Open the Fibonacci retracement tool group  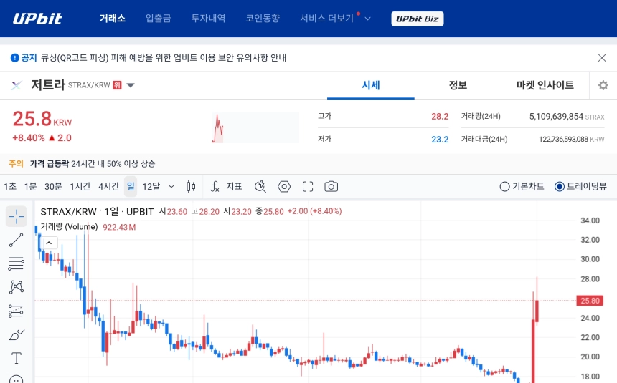16,263
